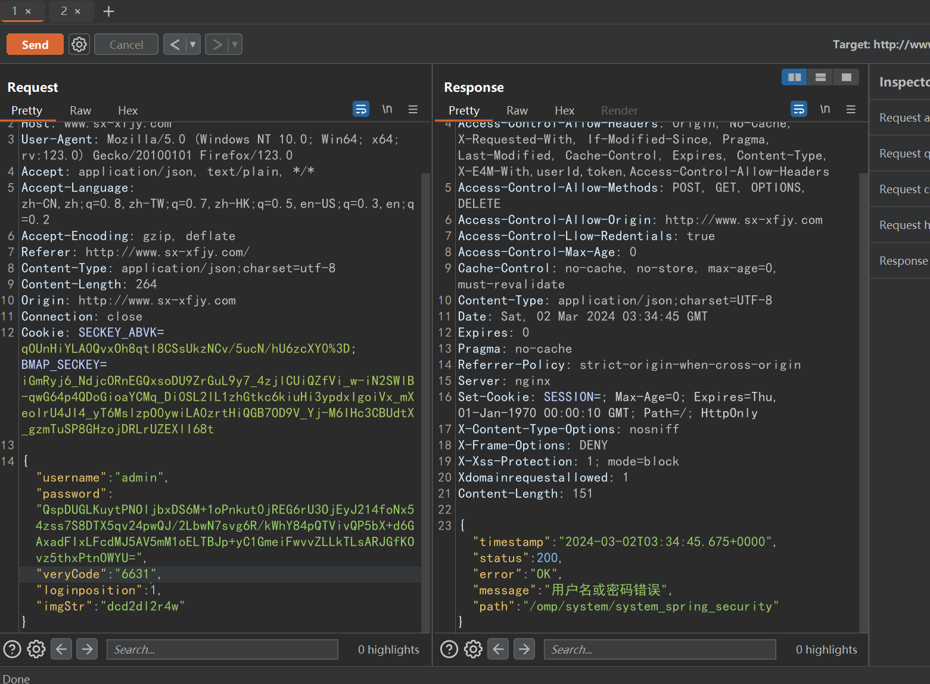This screenshot has height=684, width=930.
Task: Click the Response panel vertical scrollbar
Action: pyautogui.click(x=863, y=403)
